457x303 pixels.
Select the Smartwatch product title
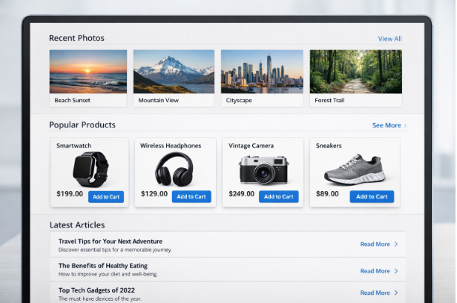(x=73, y=146)
